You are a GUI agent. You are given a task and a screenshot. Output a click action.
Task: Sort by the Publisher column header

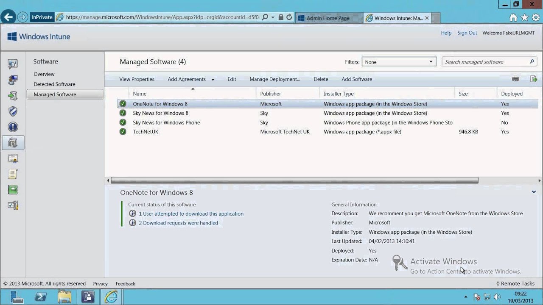271,94
